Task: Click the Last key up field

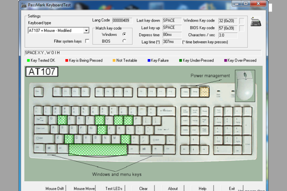Action: (x=172, y=28)
